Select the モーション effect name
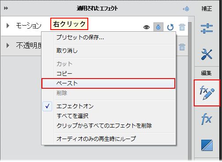Viewport: 222px width, 162px height. pos(29,26)
